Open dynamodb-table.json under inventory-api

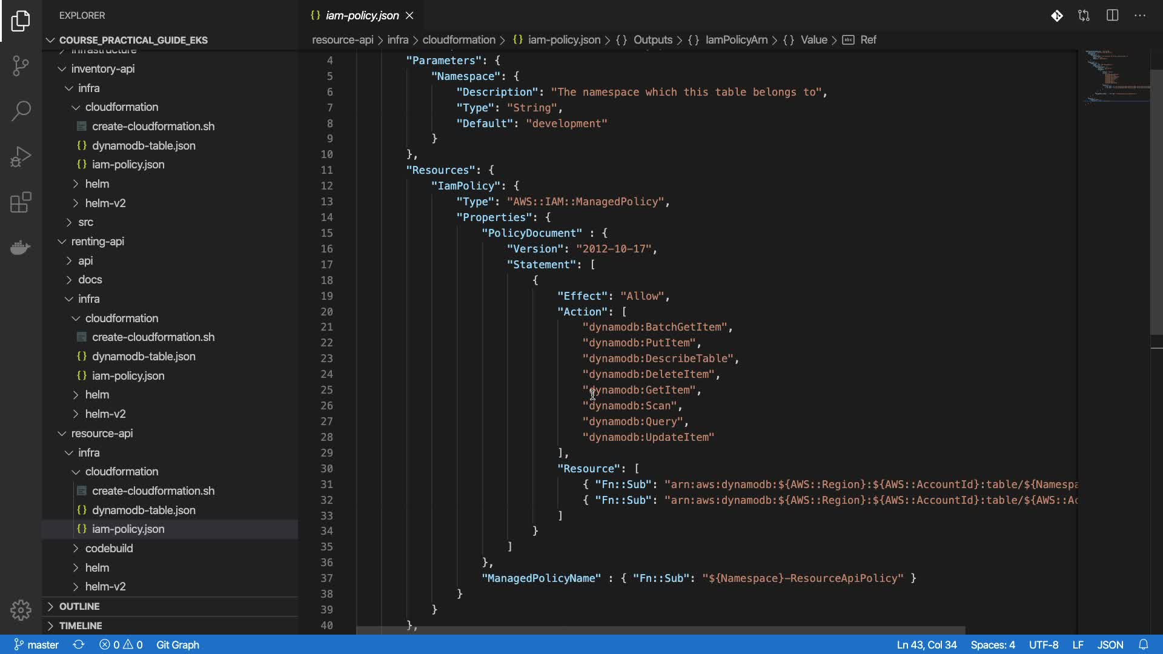pyautogui.click(x=144, y=145)
